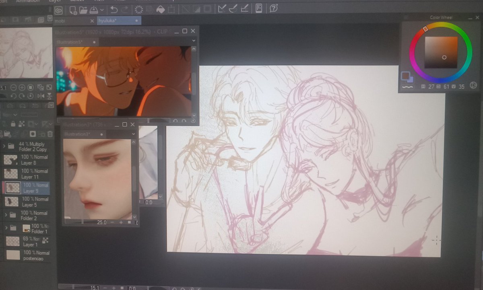Expand Folder 2 in the layer list

tap(6, 215)
